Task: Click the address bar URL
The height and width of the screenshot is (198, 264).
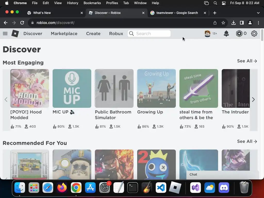Action: click(55, 23)
